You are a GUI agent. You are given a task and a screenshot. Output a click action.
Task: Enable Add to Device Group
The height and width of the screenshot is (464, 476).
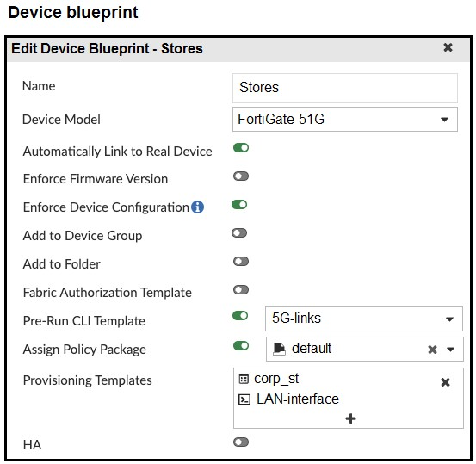[239, 233]
